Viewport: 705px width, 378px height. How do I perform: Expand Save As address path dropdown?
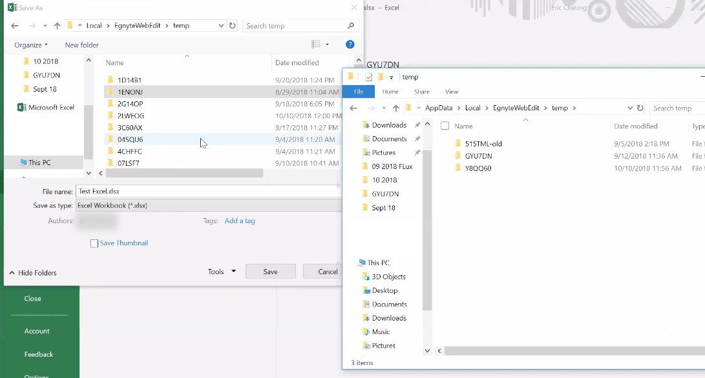221,26
